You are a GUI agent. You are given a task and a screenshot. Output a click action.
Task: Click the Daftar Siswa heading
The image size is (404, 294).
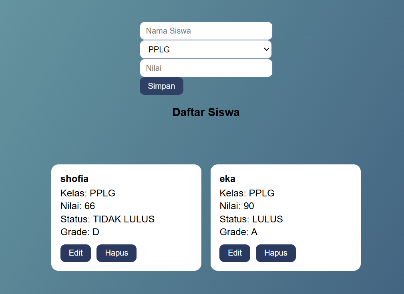tap(206, 112)
